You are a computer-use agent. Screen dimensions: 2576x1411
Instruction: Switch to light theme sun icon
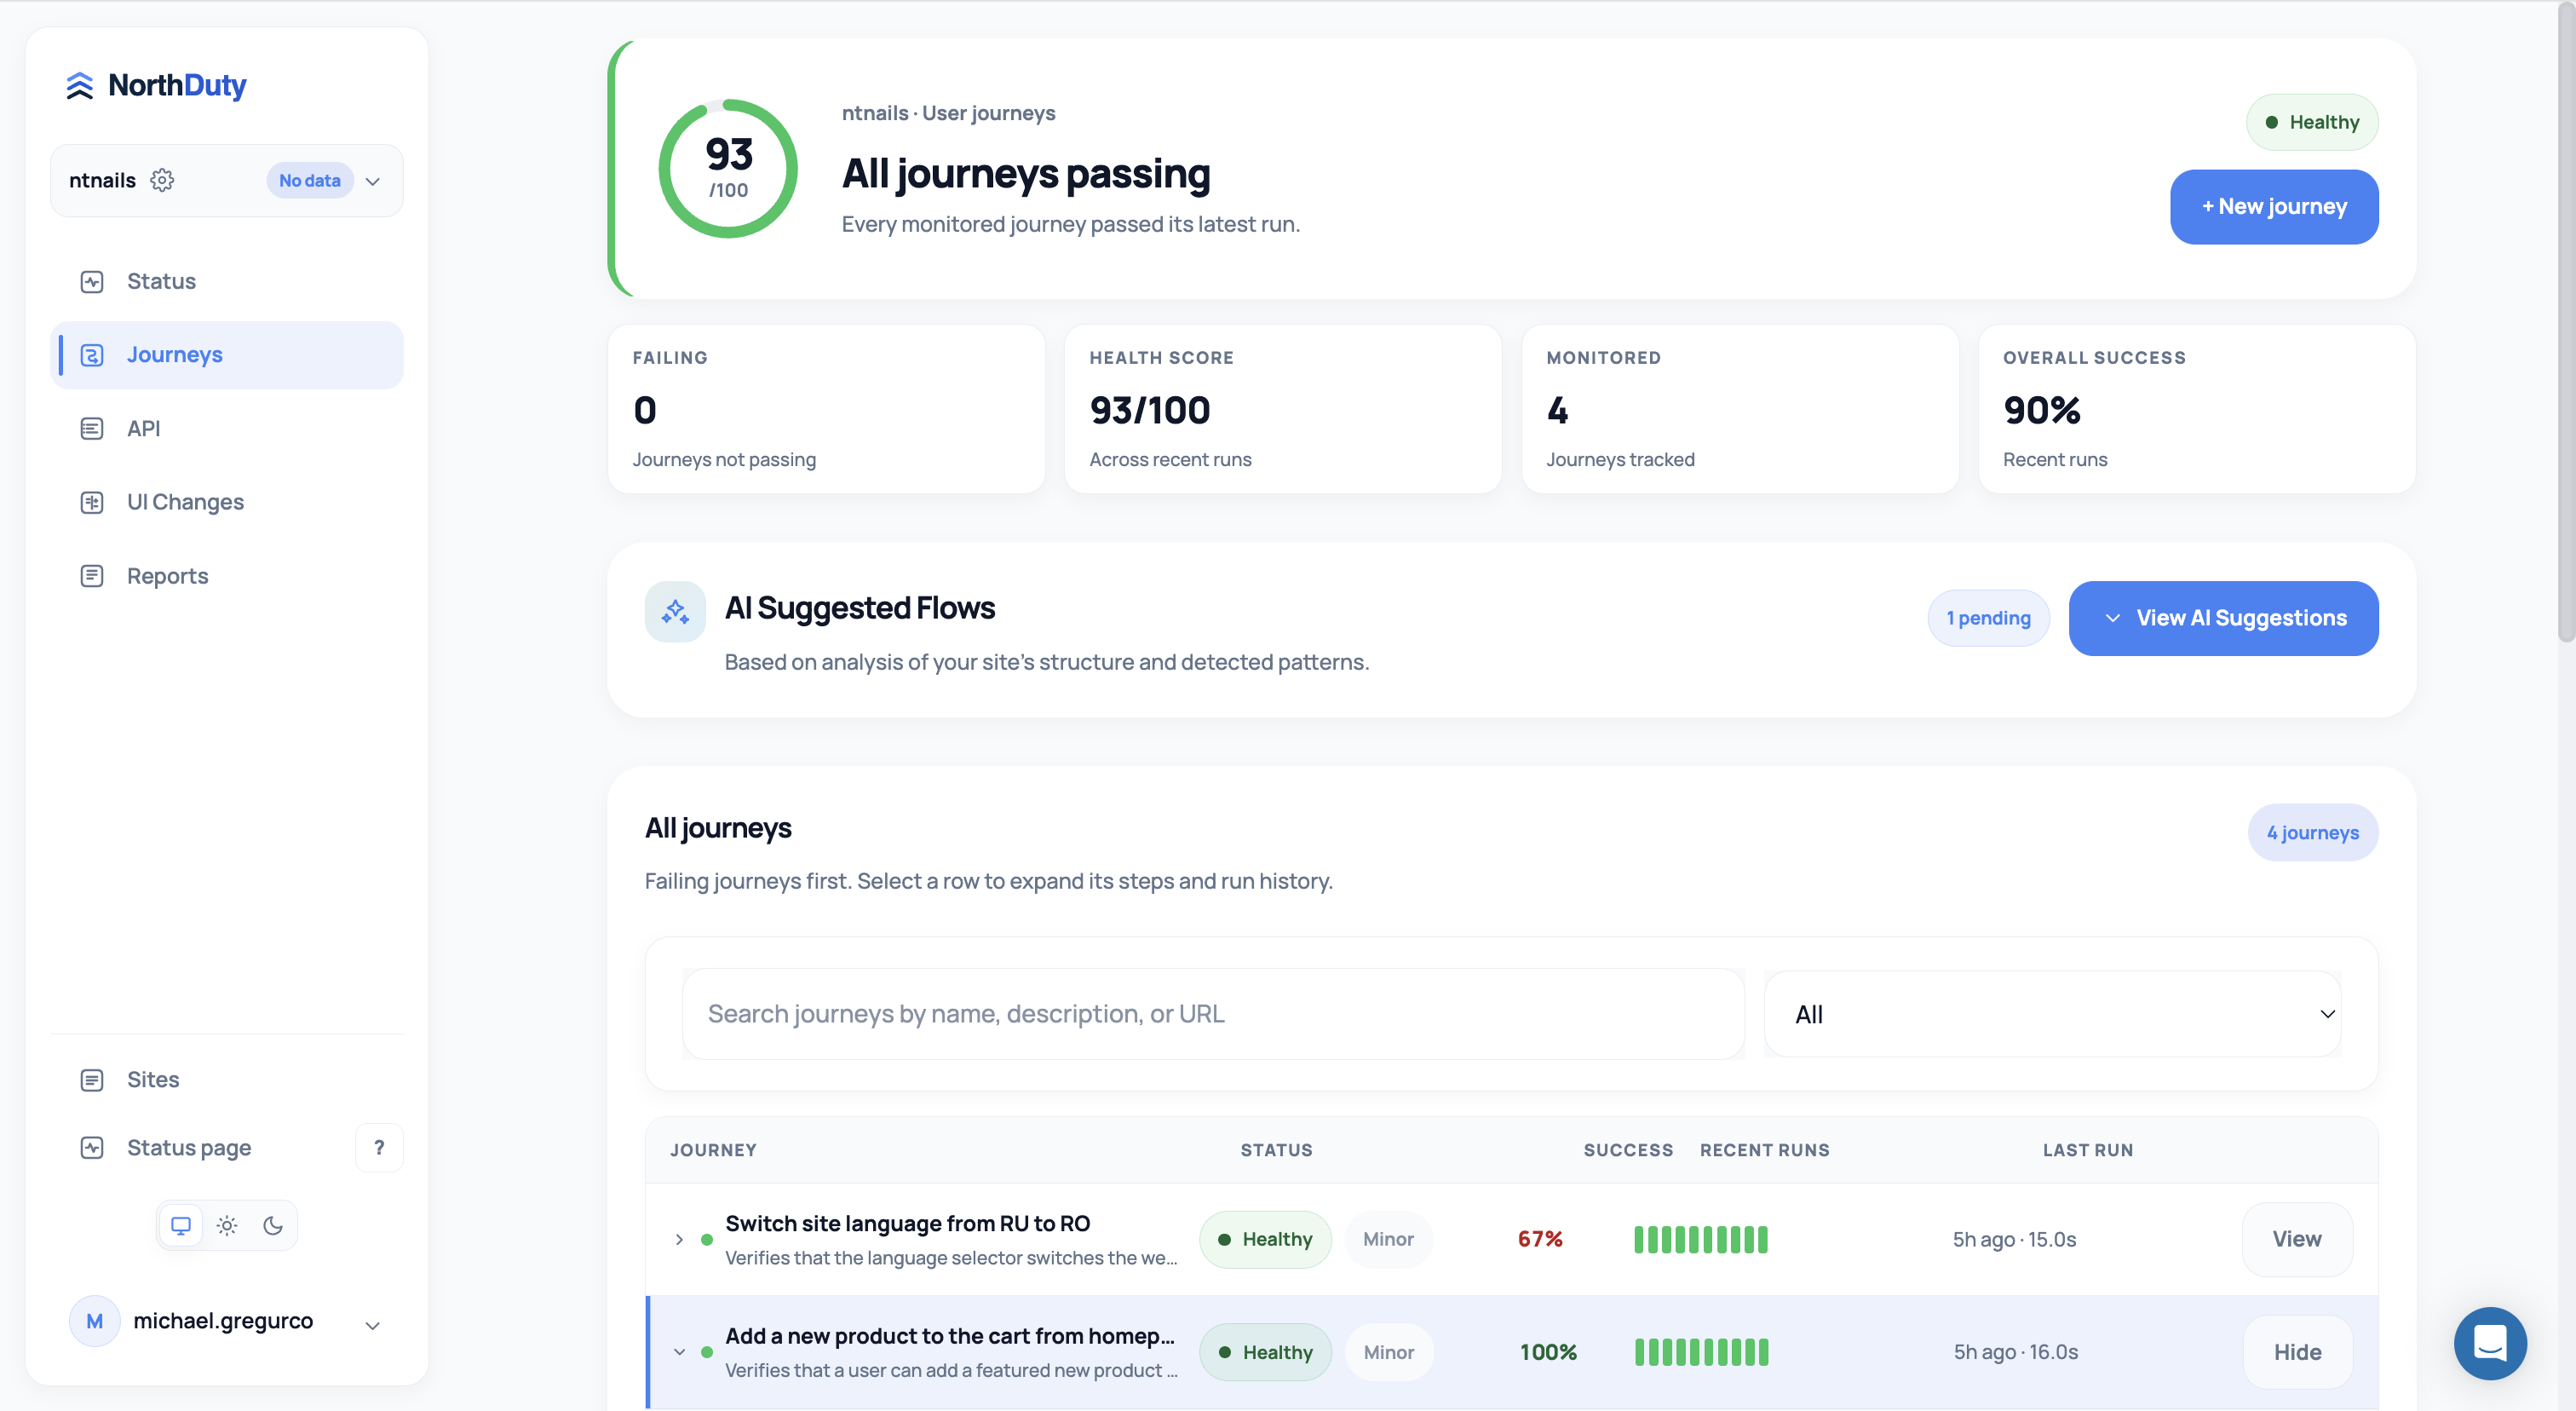(x=227, y=1225)
